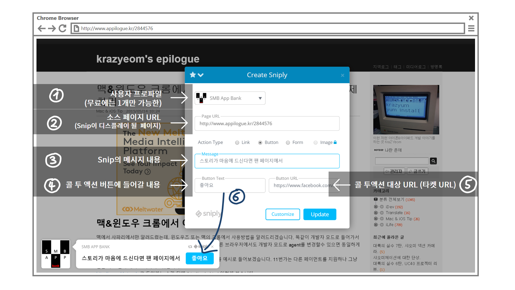Close the Create Sniply dialog
515x290 pixels.
coord(343,75)
